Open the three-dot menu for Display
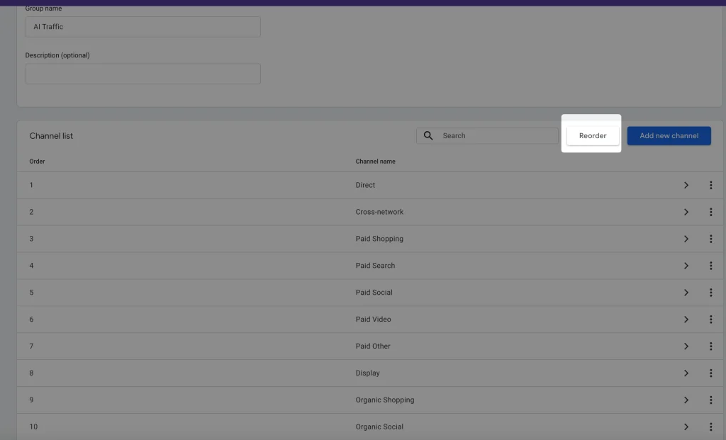The height and width of the screenshot is (440, 726). pos(711,373)
